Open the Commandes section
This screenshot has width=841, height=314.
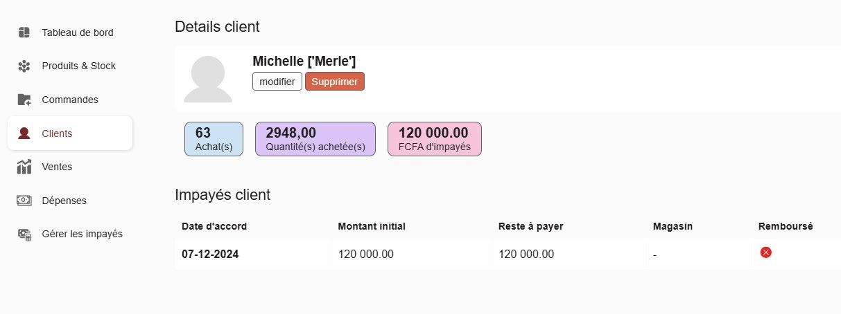(70, 100)
